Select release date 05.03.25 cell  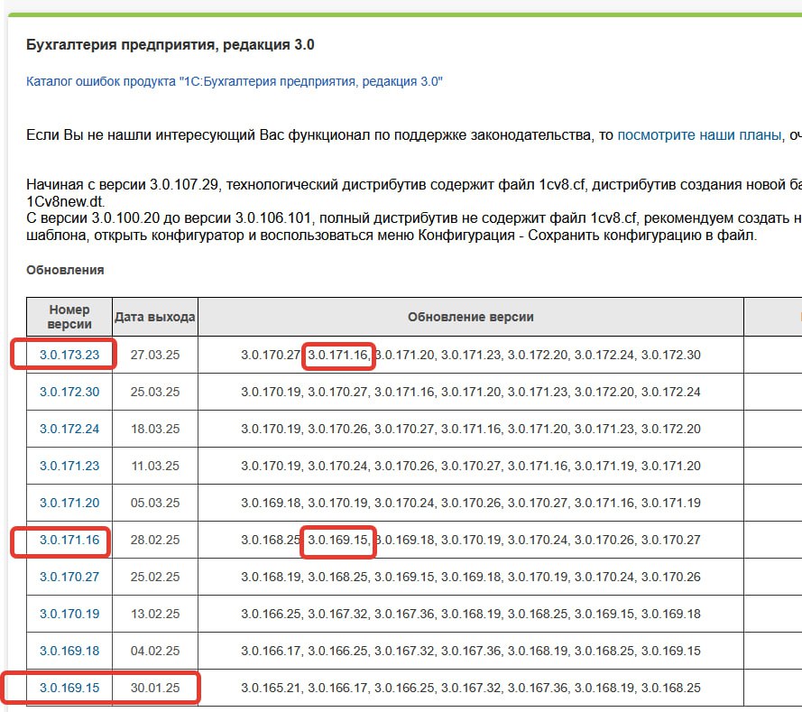pos(155,503)
